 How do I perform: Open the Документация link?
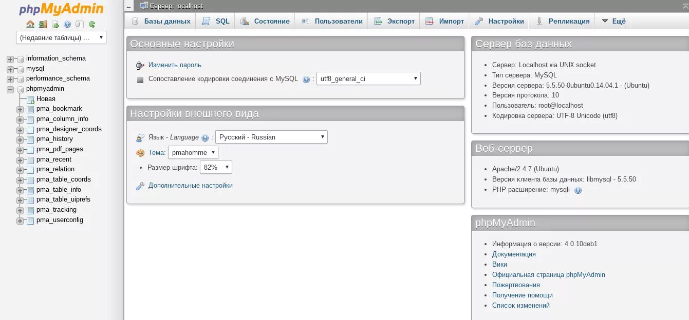(514, 254)
